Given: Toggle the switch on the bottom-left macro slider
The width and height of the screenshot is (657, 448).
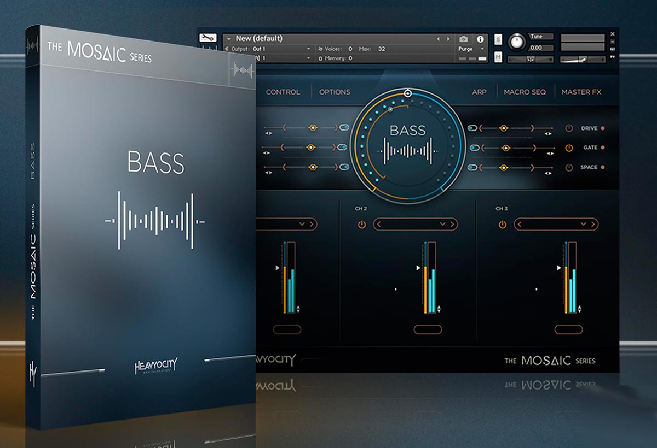Looking at the screenshot, I should tap(344, 167).
